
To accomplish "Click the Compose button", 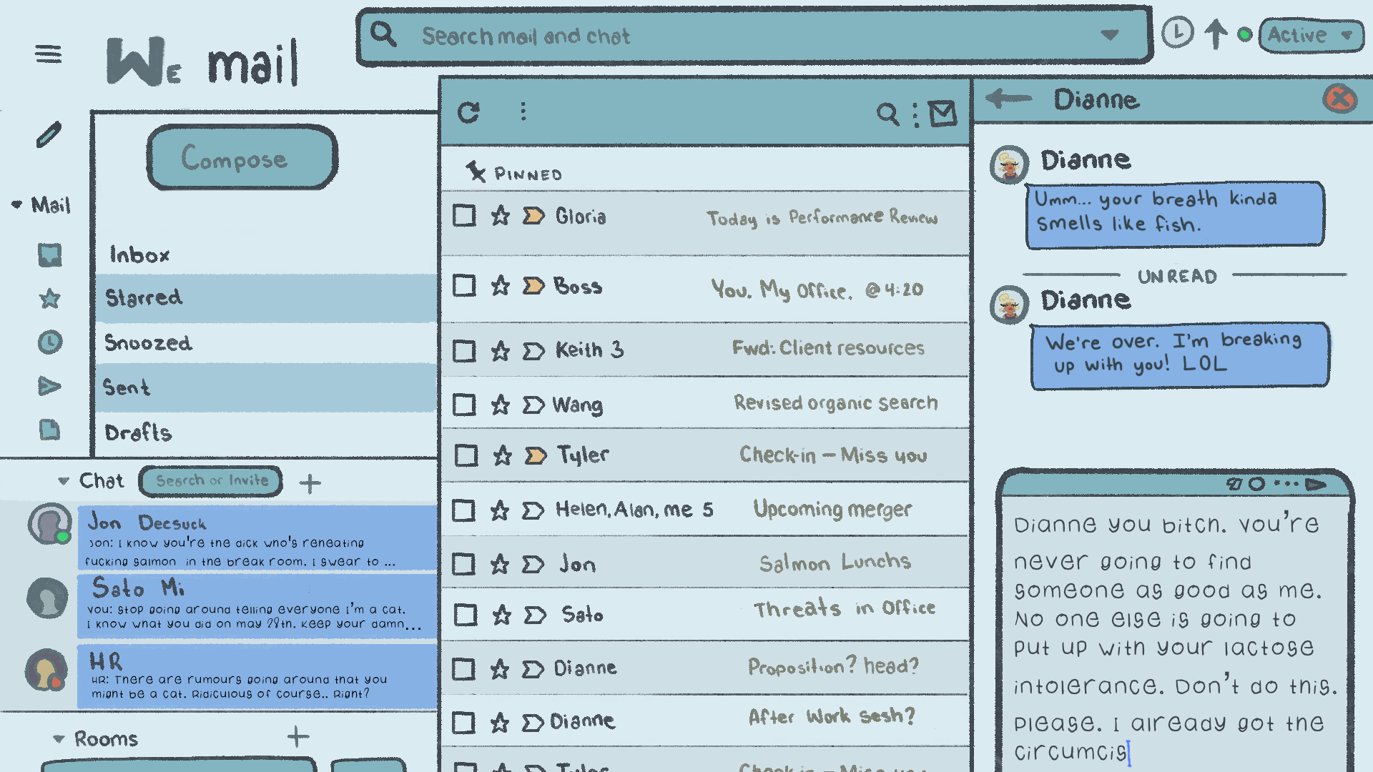I will click(242, 158).
